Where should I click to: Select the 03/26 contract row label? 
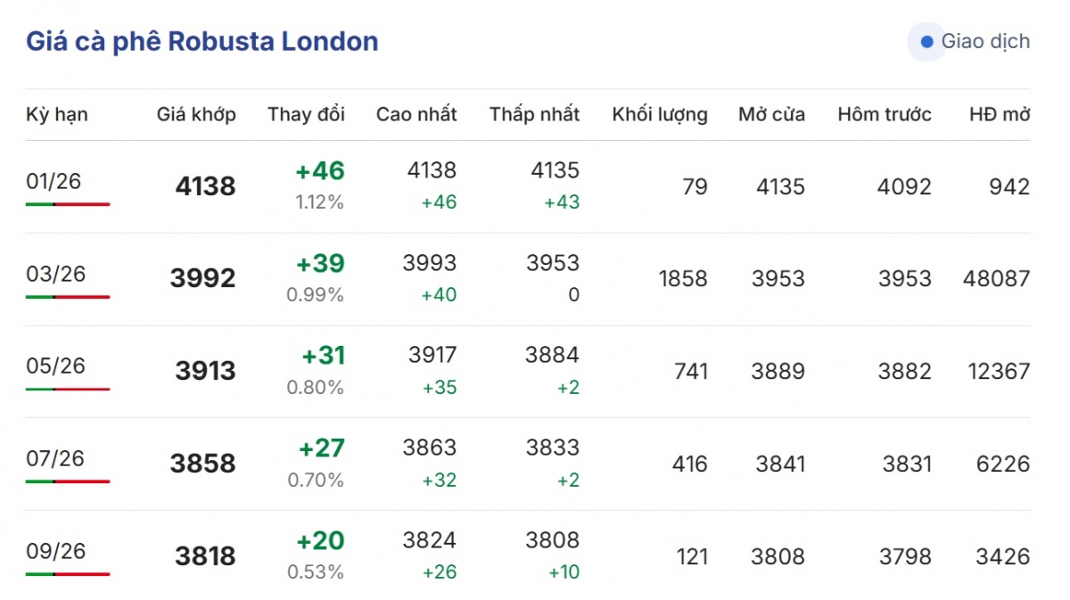[x=55, y=274]
